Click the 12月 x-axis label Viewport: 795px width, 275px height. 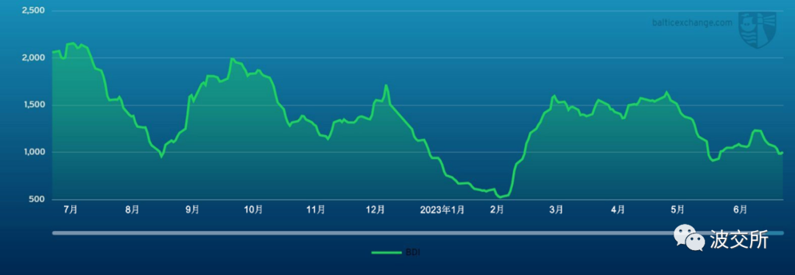375,210
